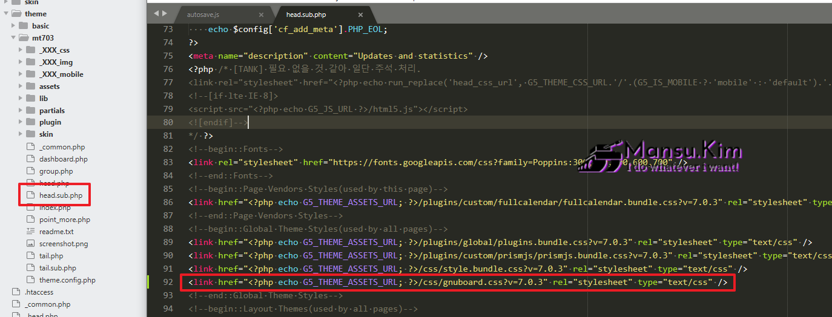Screen dimensions: 832x317
Task: Click the plugin folder icon
Action: pos(30,123)
